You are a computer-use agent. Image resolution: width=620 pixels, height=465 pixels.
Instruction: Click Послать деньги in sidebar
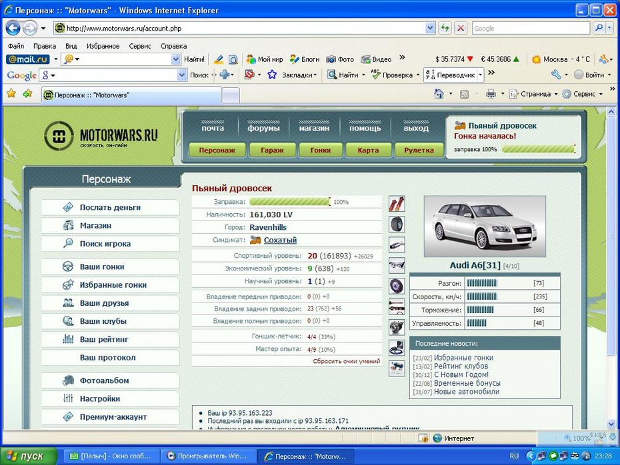[110, 207]
